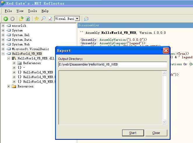Open the Tools menu
The height and width of the screenshot is (143, 193).
click(32, 11)
